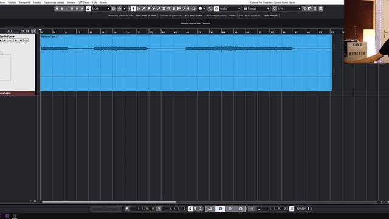Screen dimensions: 389x219
Task: Select the Play speaker tool
Action: coord(189,9)
